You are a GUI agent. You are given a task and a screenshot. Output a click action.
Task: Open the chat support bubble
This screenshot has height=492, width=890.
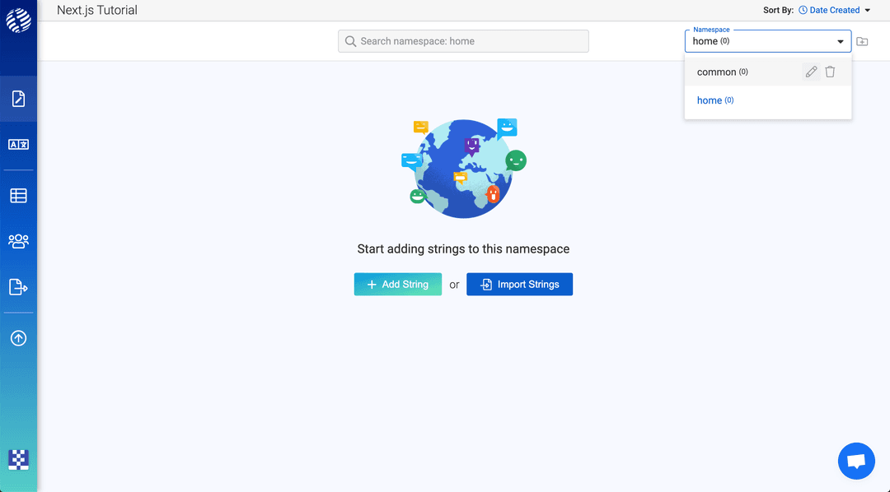click(856, 461)
